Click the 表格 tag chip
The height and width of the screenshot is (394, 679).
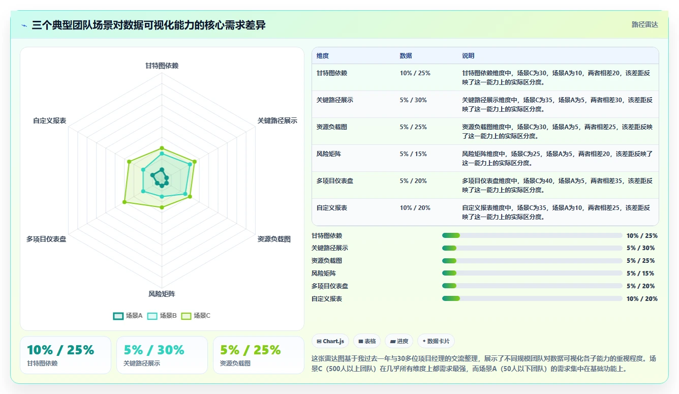coord(367,341)
